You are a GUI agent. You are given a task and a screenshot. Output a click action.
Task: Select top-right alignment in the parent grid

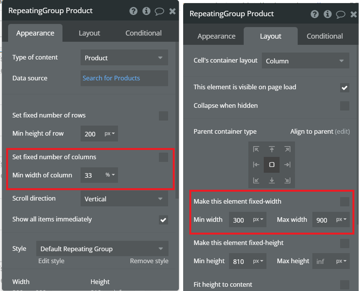tap(287, 149)
